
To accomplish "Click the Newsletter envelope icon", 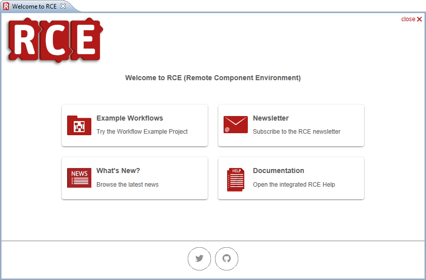I will click(x=236, y=125).
